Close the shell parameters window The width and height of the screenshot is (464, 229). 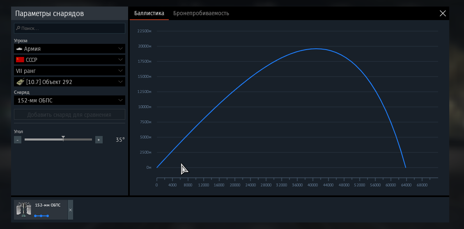click(x=443, y=14)
